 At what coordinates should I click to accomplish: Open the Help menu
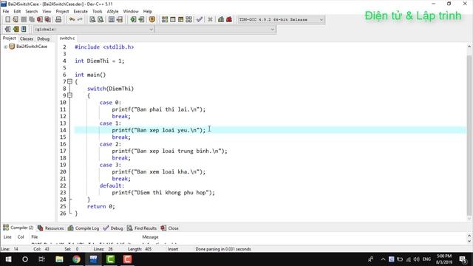(x=148, y=12)
